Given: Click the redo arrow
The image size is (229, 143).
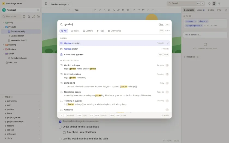Looking at the screenshot, I should pyautogui.click(x=69, y=10).
